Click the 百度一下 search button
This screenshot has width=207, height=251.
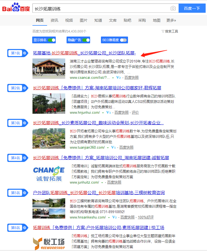(x=192, y=8)
